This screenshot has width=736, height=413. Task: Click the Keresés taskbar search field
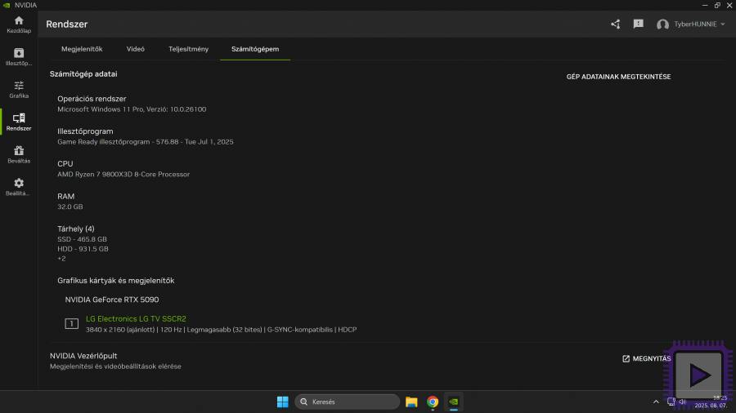pos(348,402)
